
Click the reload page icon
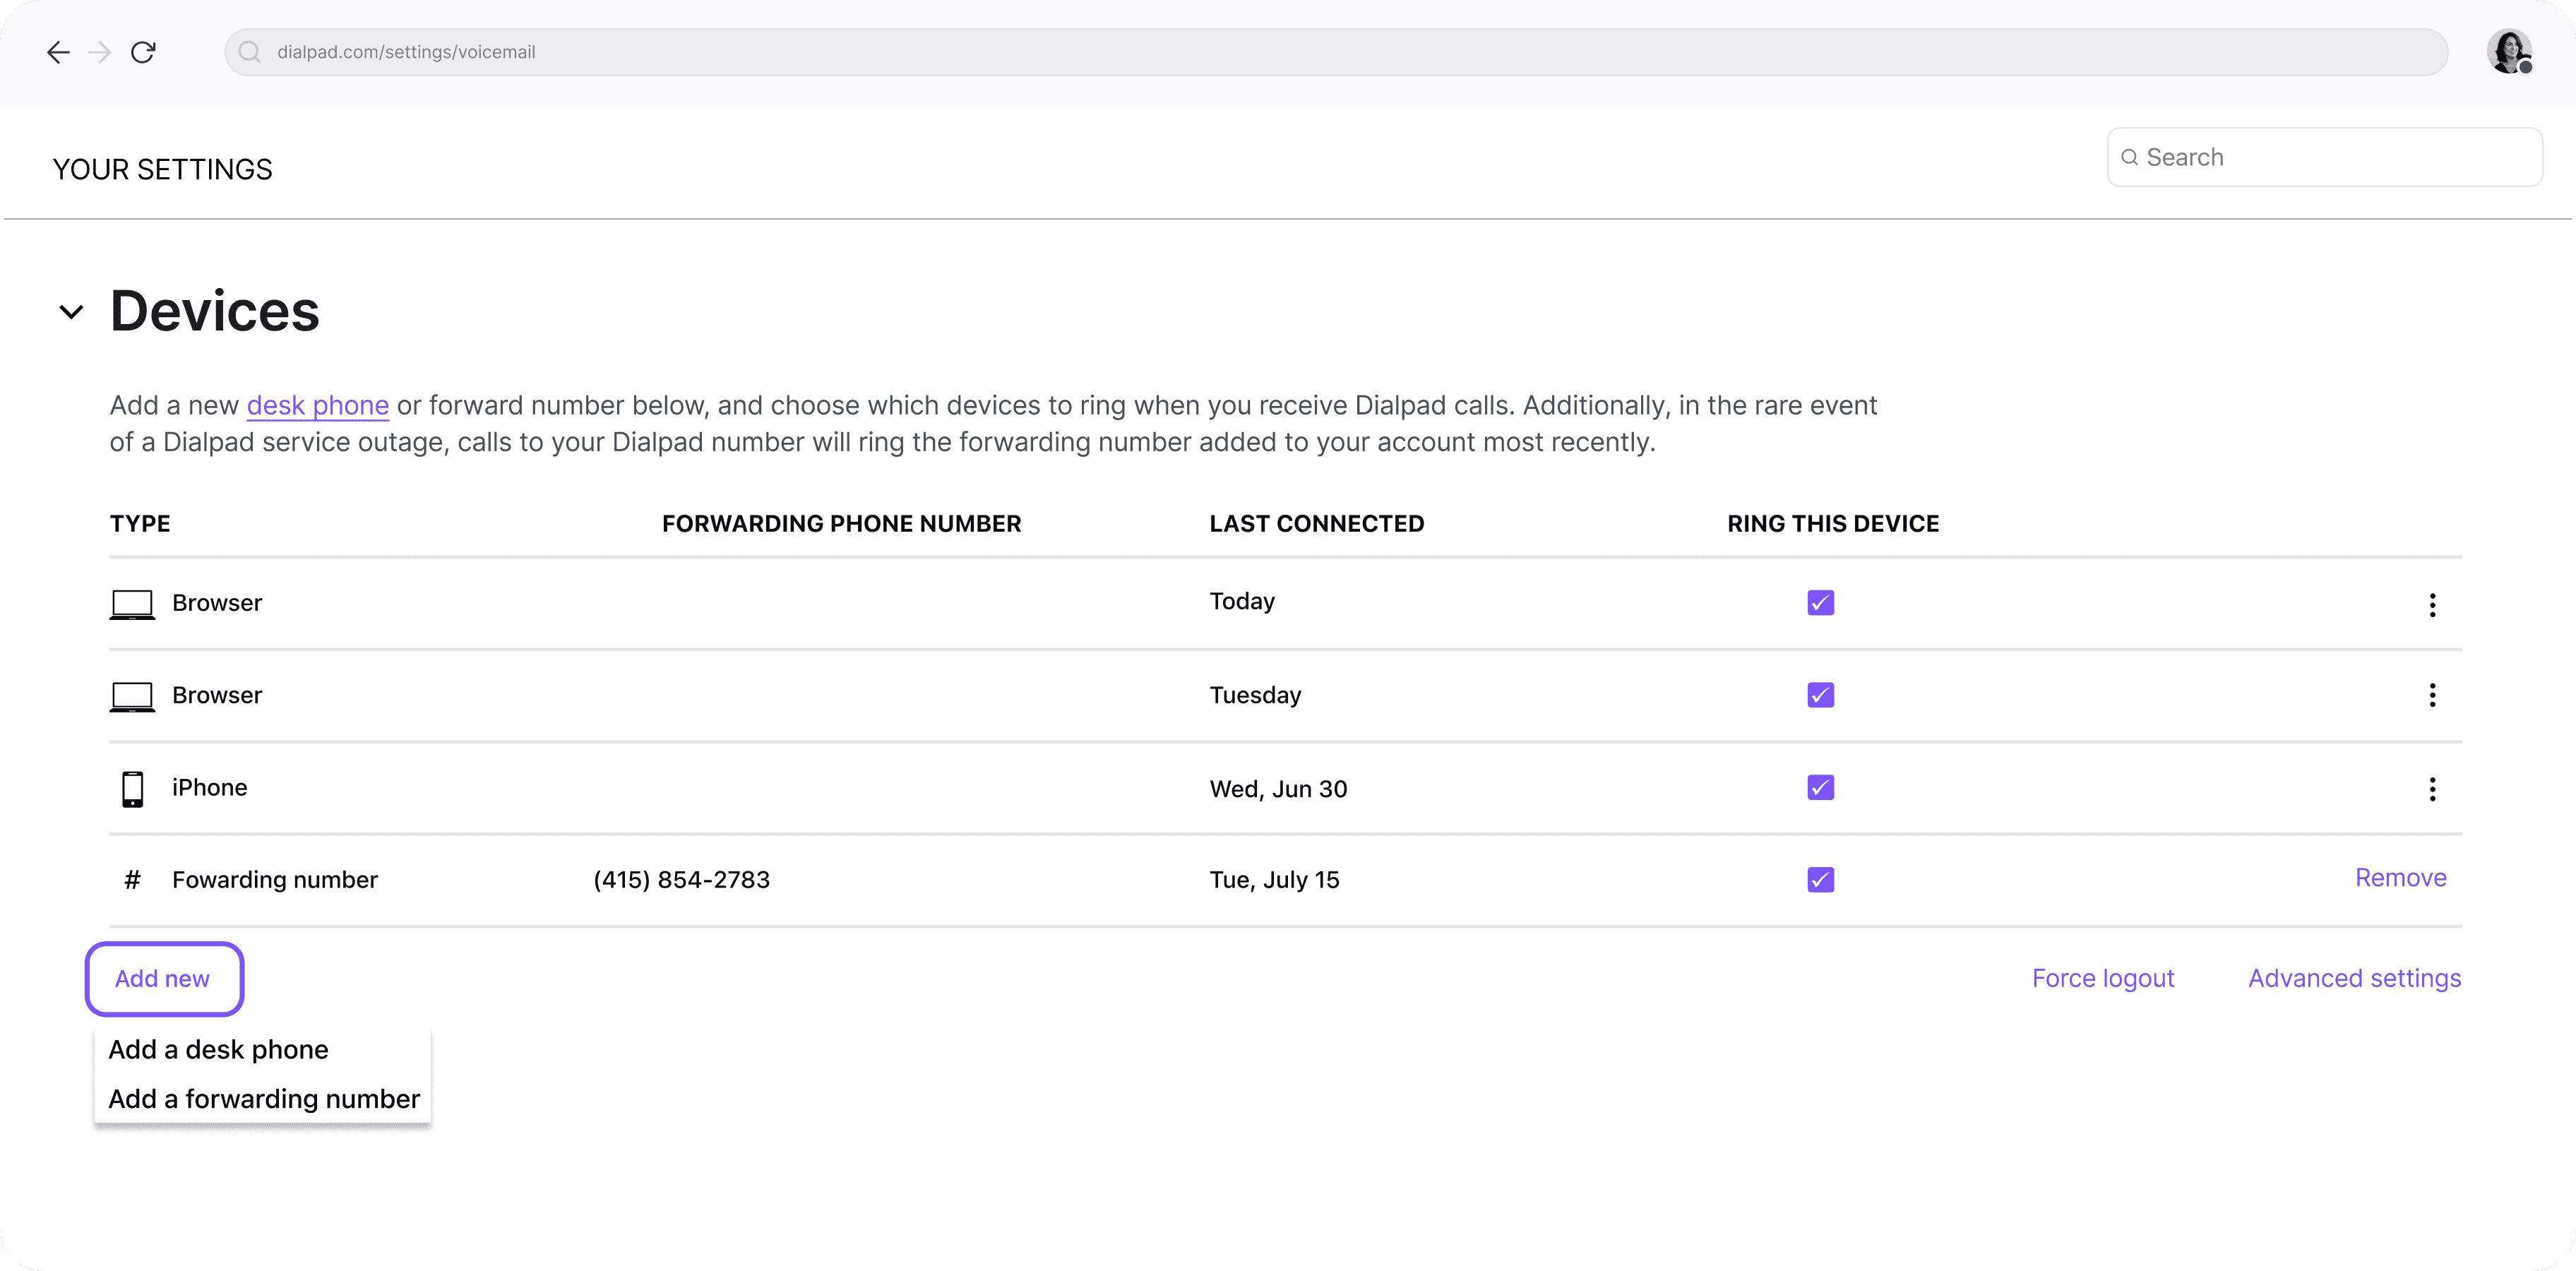click(145, 51)
